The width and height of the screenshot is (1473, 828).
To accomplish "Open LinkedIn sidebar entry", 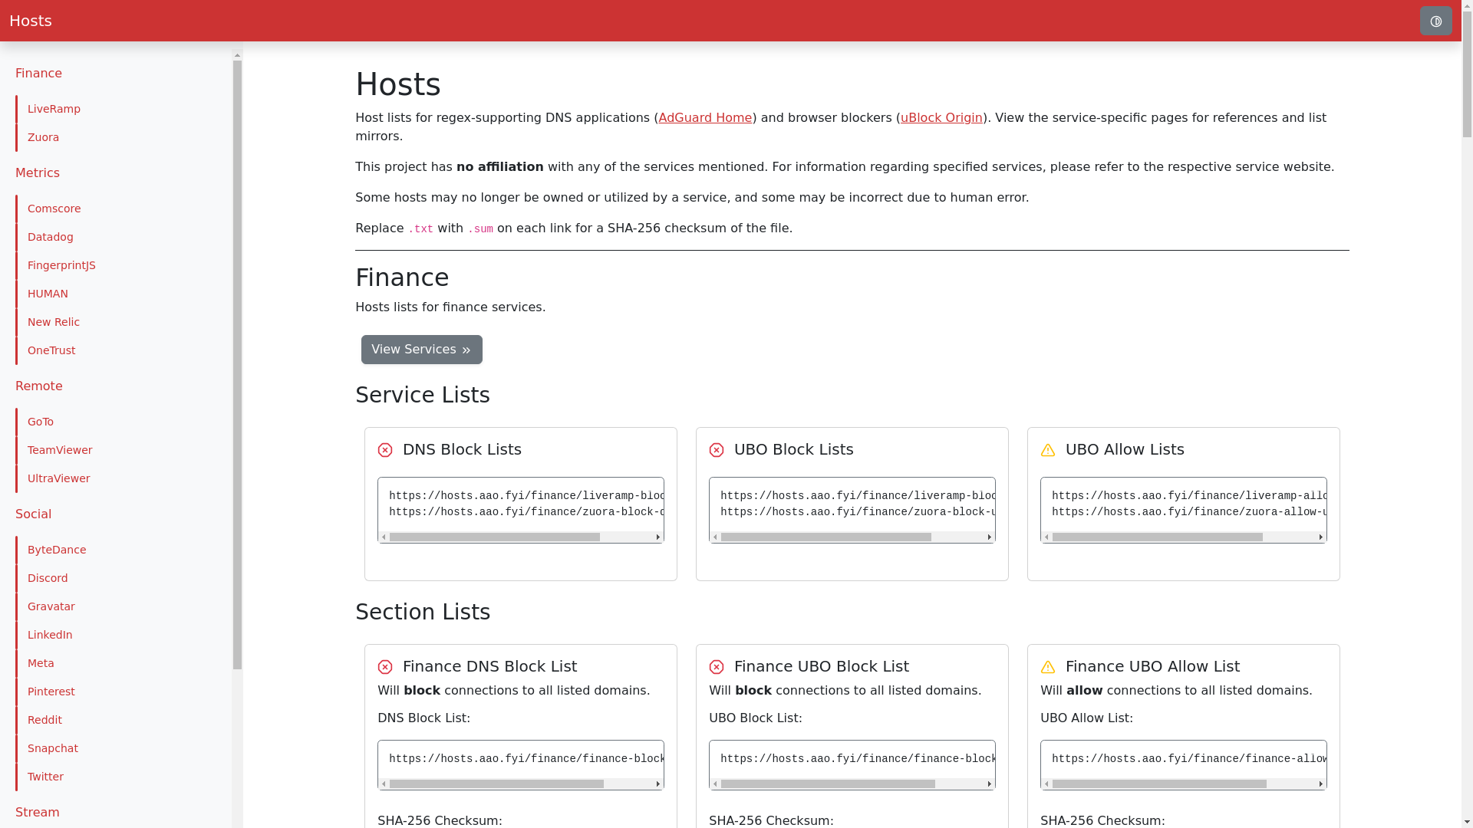I will (x=50, y=635).
